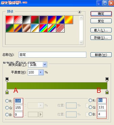The width and height of the screenshot is (114, 125).
Task: Select the right green color stop B
Action: 107,92
